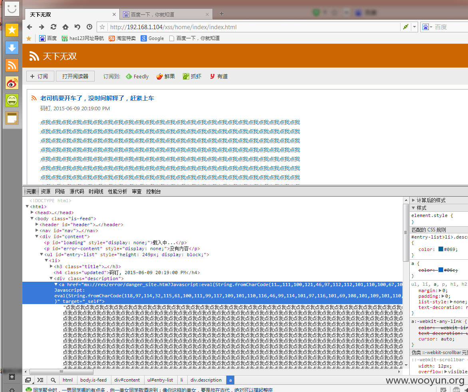The image size is (468, 392).
Task: Click the browser avatar smiley icon
Action: click(12, 8)
